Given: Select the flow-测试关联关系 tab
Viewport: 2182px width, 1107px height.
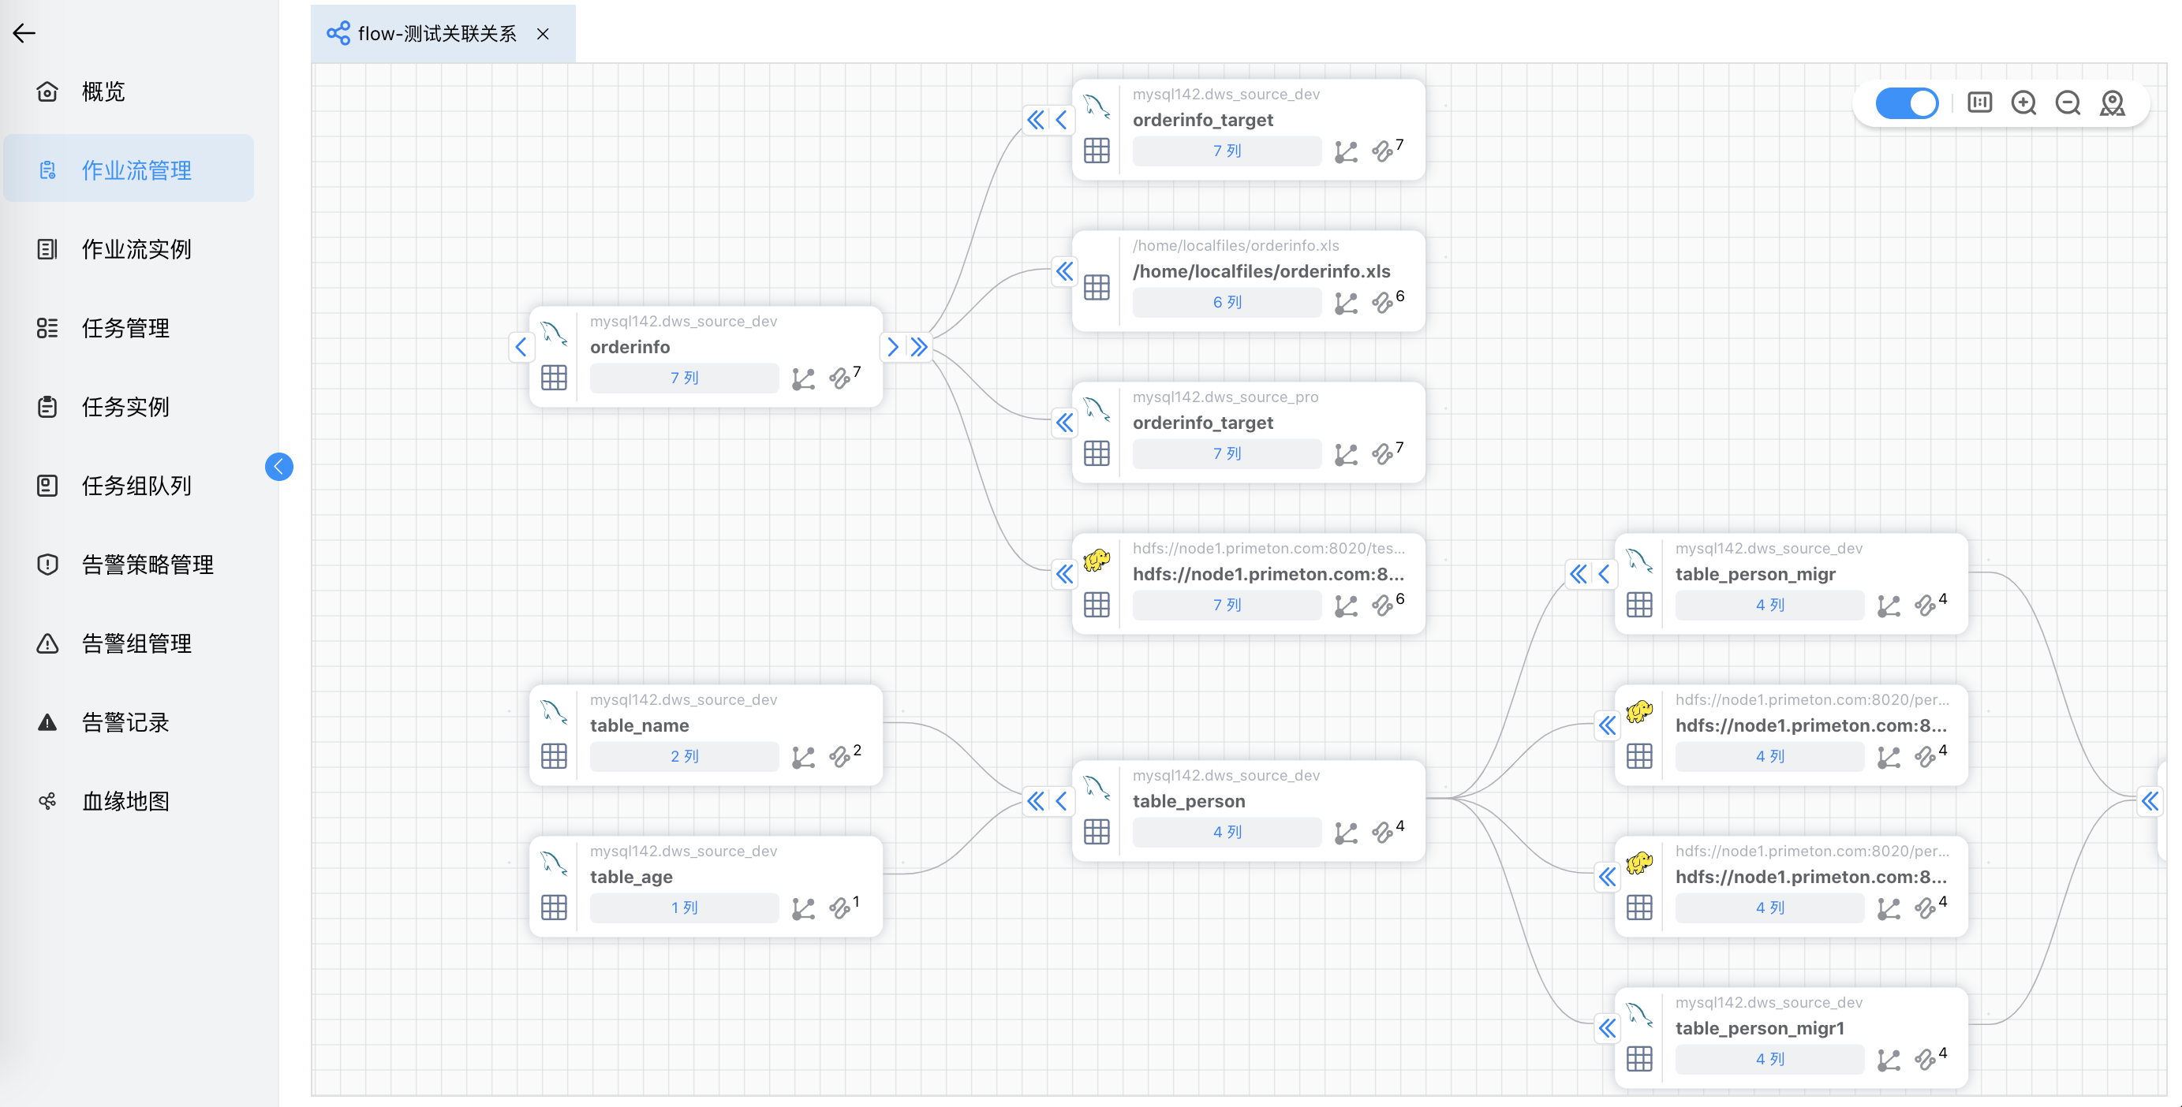Looking at the screenshot, I should [x=435, y=34].
